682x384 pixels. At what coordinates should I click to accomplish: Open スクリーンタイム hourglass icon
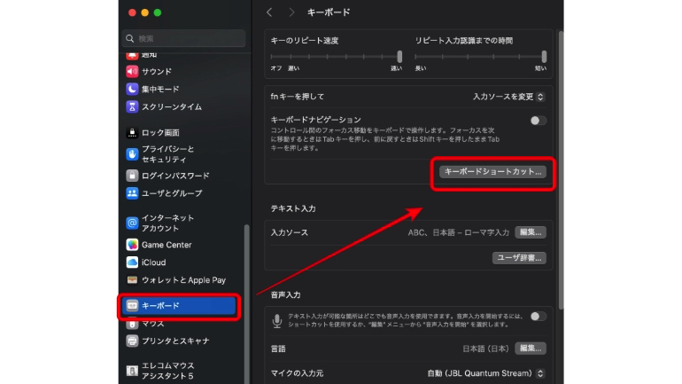tap(132, 106)
